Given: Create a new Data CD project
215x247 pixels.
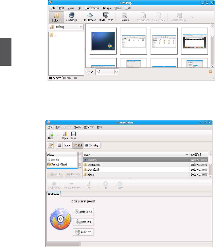Looking at the screenshot, I should click(x=83, y=222).
